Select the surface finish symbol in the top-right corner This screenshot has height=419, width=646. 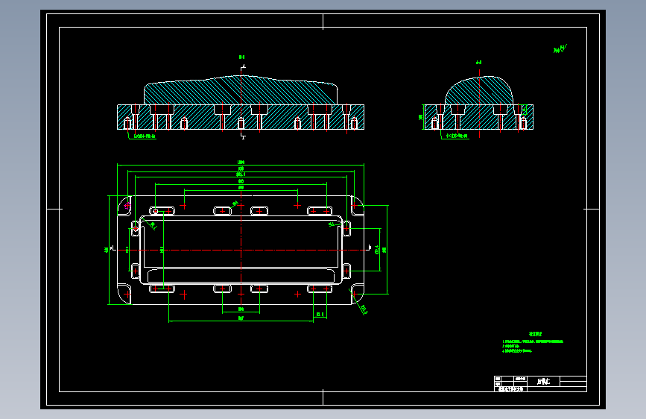click(x=560, y=48)
